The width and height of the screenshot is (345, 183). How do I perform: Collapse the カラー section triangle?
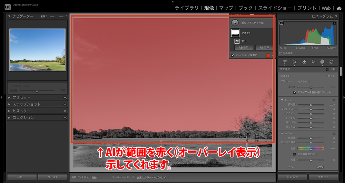point(282,133)
